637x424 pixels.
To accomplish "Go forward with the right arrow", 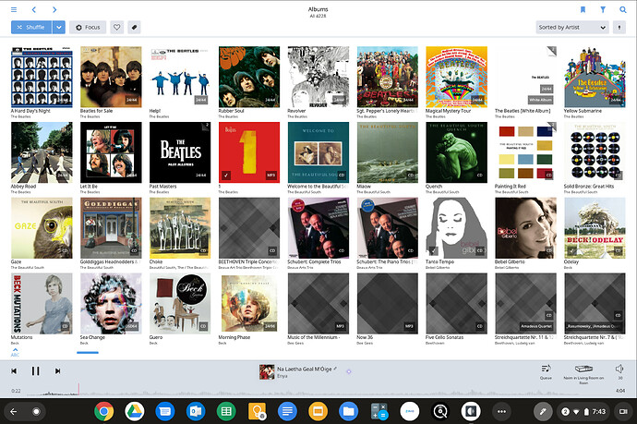I will [x=54, y=10].
